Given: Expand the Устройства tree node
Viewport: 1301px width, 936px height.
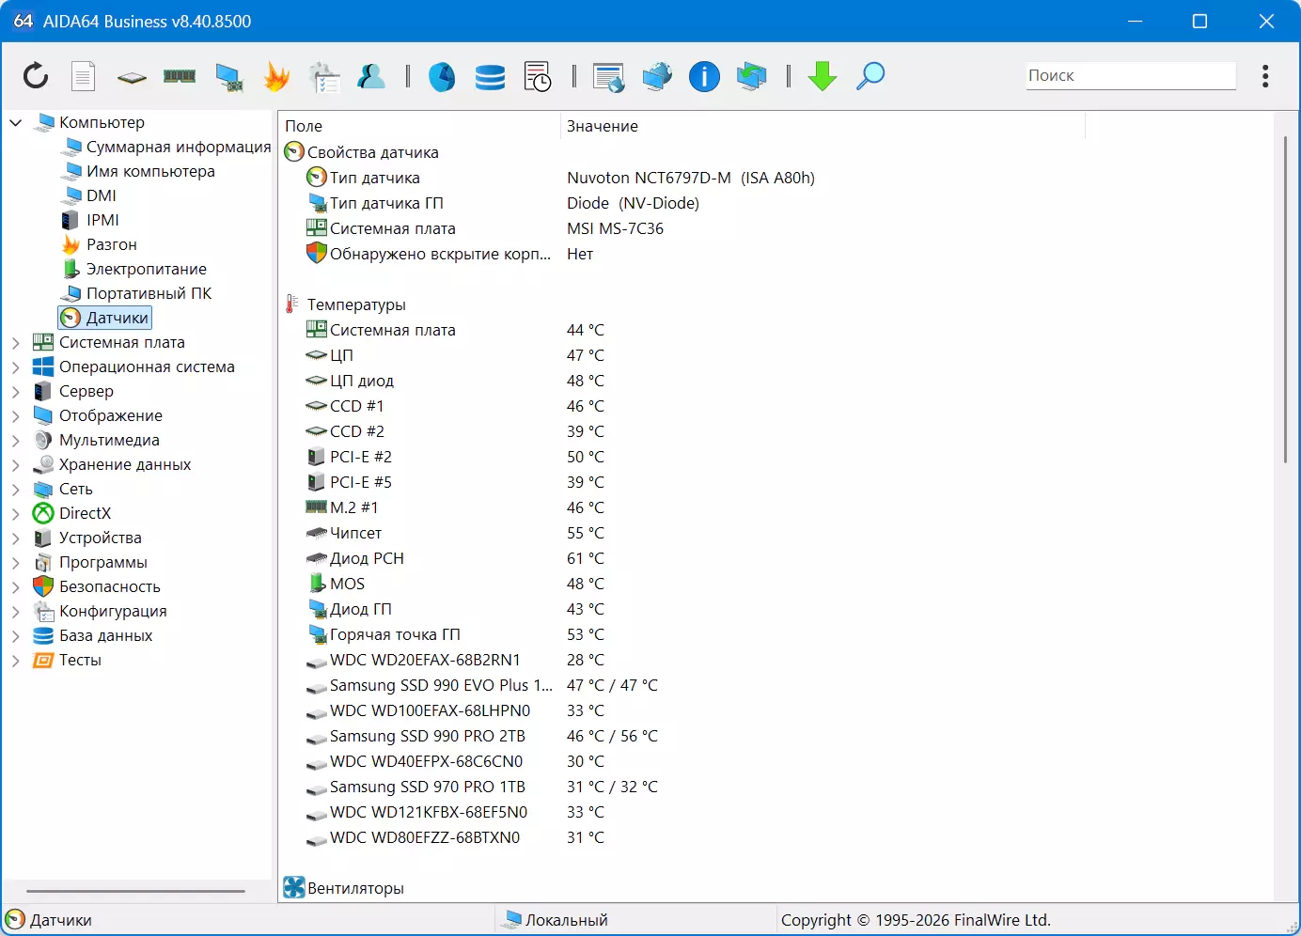Looking at the screenshot, I should 16,538.
